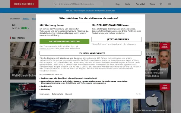
Task: Open the Impressum footer link
Action: pyautogui.click(x=44, y=94)
